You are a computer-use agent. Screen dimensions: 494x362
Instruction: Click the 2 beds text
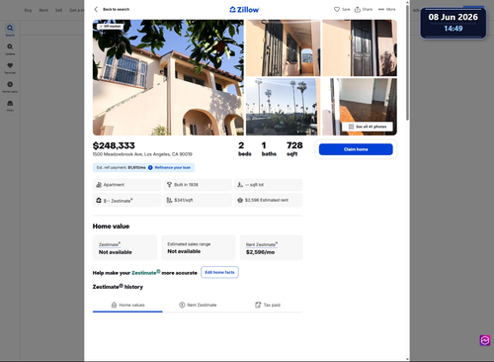pos(245,149)
